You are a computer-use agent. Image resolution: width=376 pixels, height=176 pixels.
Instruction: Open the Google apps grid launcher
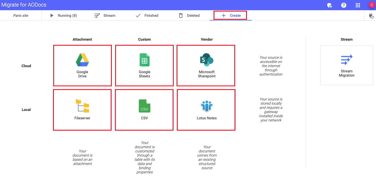(x=358, y=5)
